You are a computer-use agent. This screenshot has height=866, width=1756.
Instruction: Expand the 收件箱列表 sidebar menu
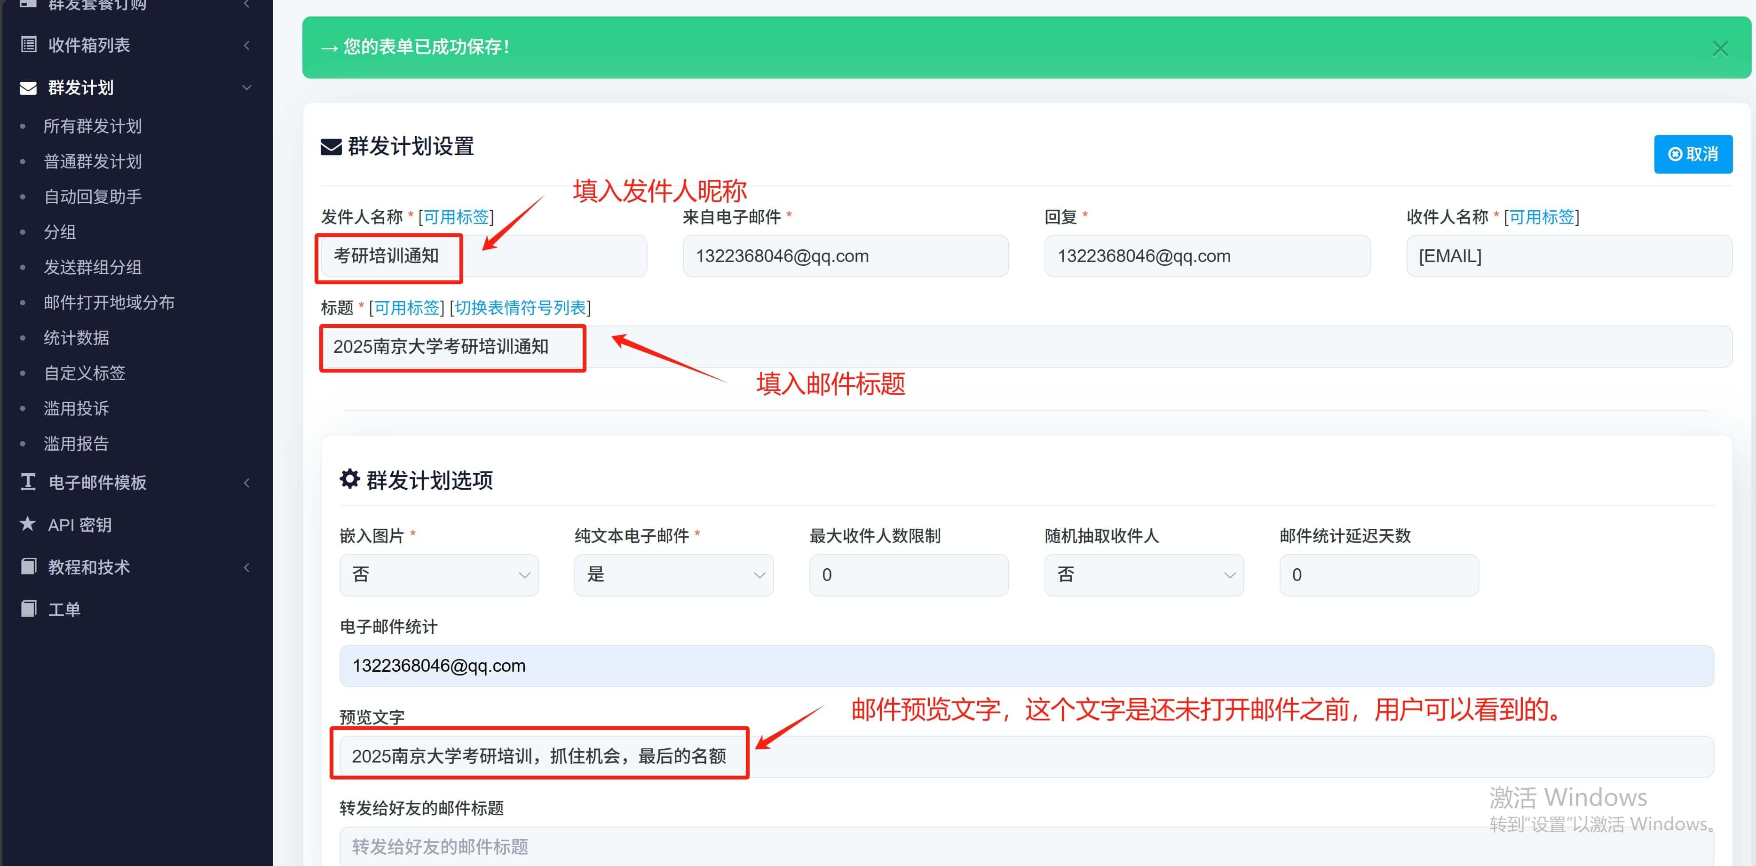247,45
